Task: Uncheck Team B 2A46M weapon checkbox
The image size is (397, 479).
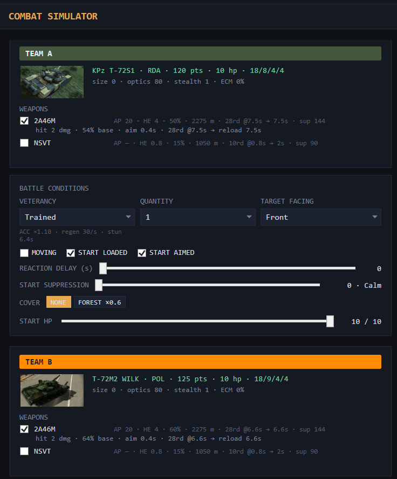Action: (24, 429)
